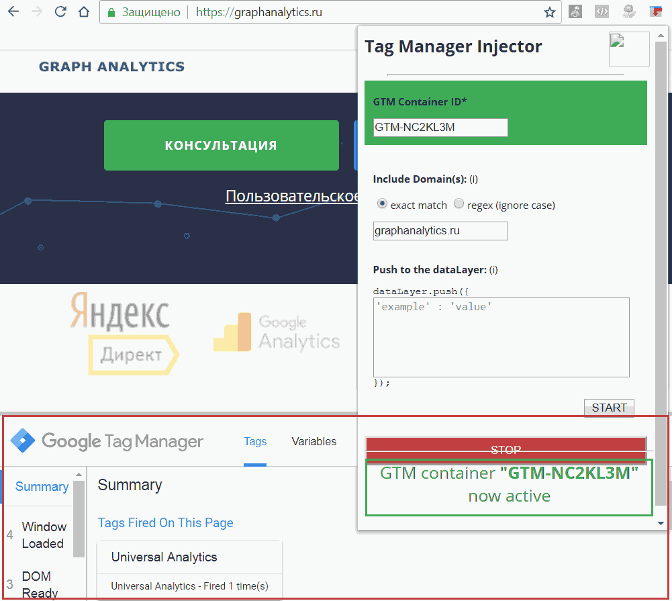The width and height of the screenshot is (672, 601).
Task: Bookmark the page with the star icon
Action: point(549,13)
